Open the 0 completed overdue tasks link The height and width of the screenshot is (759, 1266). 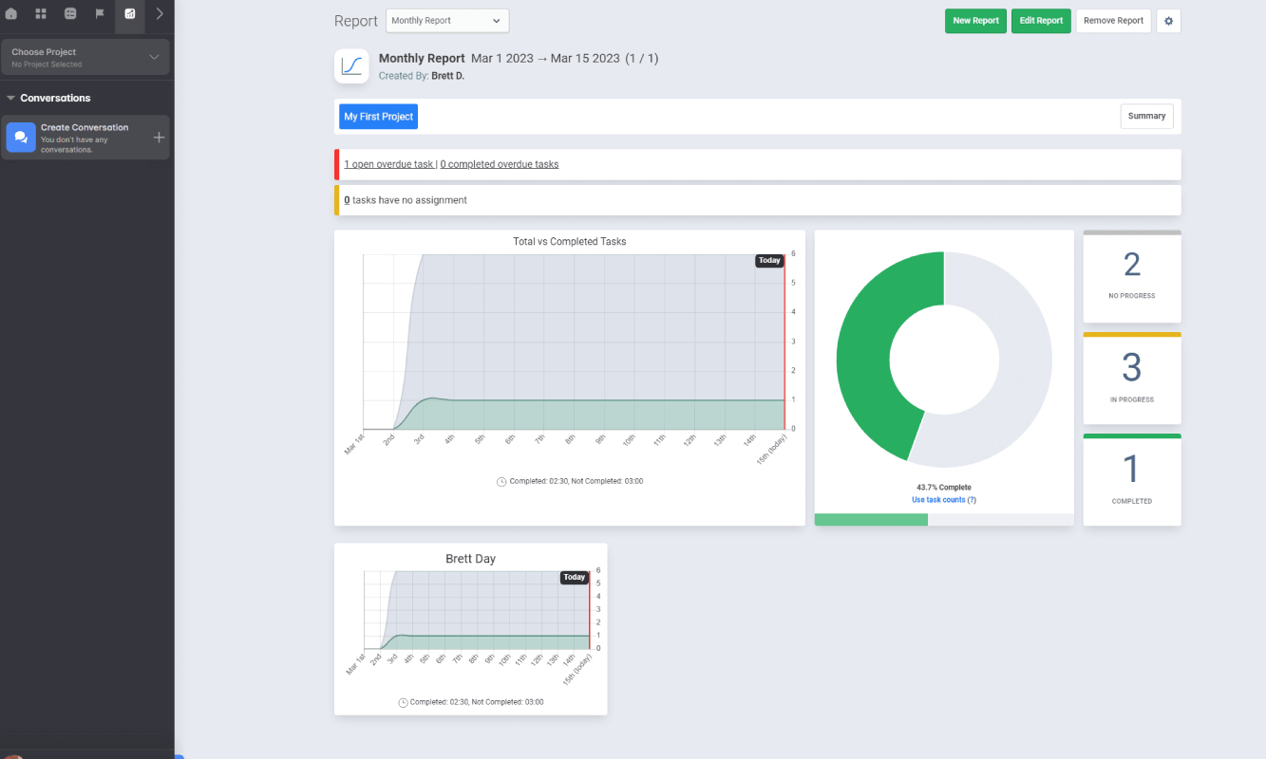pyautogui.click(x=500, y=164)
